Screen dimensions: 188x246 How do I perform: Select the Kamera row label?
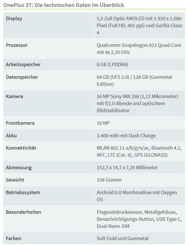(14, 96)
